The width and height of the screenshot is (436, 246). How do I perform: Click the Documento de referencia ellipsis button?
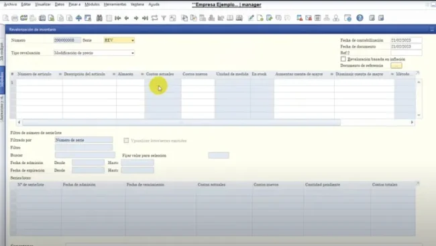click(396, 65)
